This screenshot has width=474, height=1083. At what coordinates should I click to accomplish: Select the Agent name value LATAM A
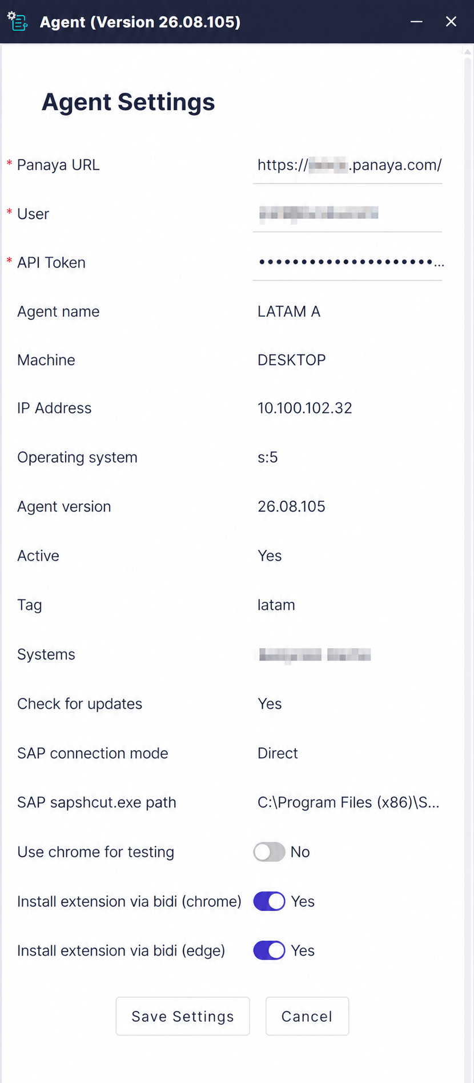pos(289,311)
